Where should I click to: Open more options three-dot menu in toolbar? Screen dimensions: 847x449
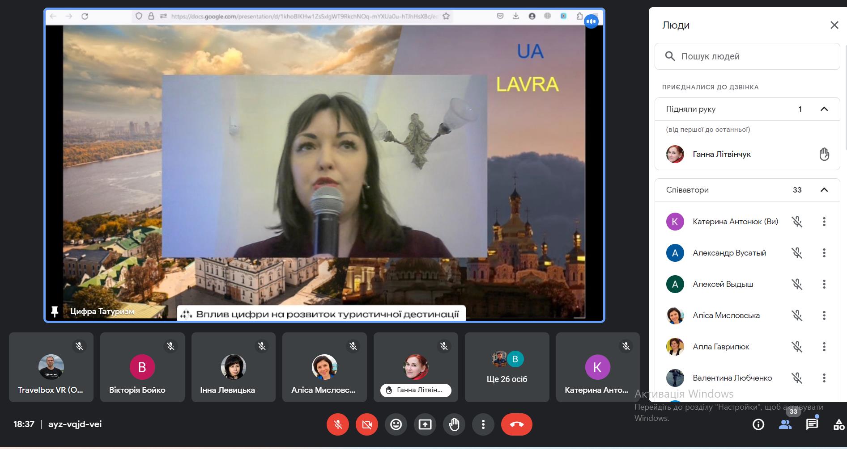[483, 424]
